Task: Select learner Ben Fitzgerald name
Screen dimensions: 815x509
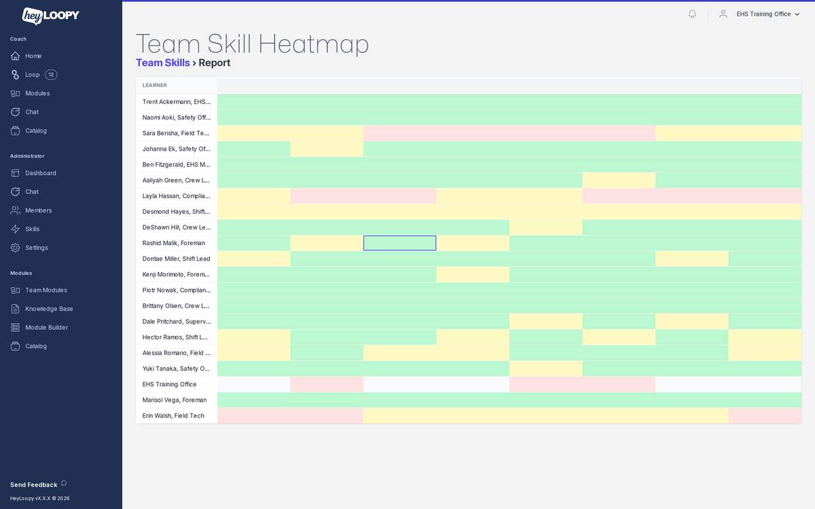Action: pyautogui.click(x=177, y=164)
